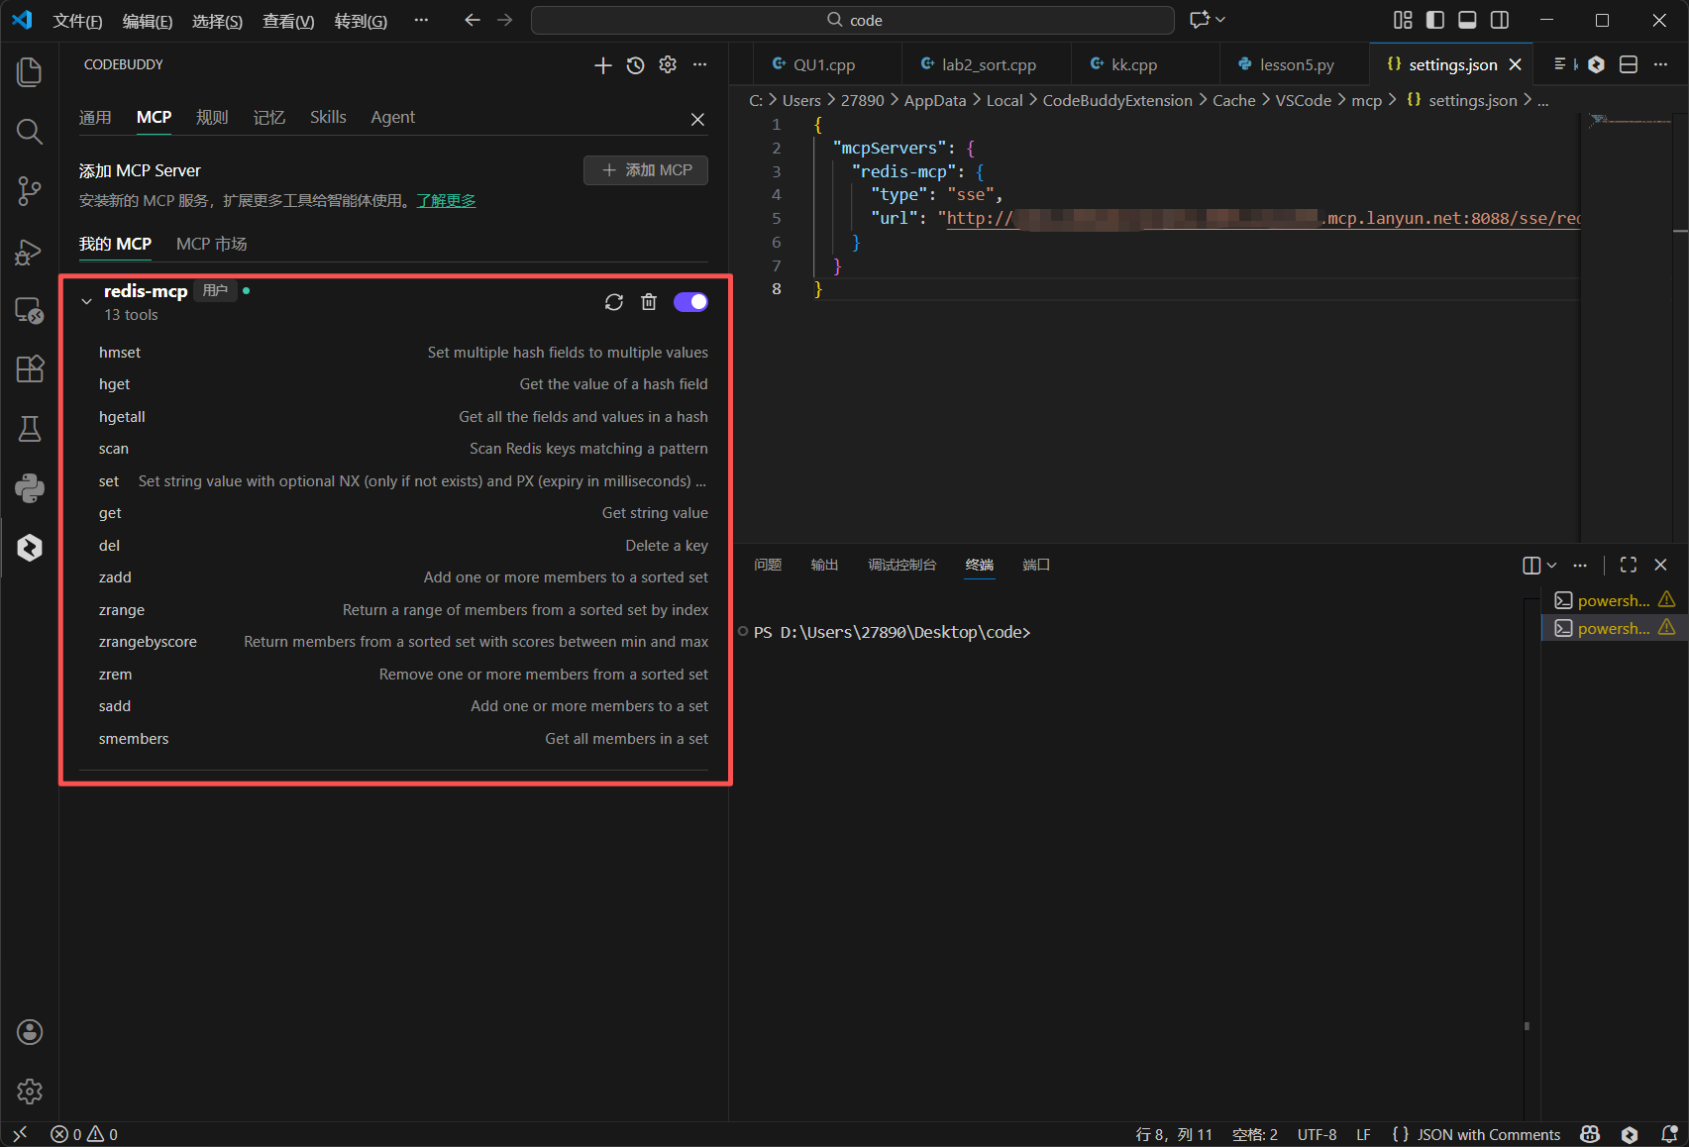Click the zrangebyscore tool row
Image resolution: width=1689 pixels, height=1147 pixels.
click(403, 642)
